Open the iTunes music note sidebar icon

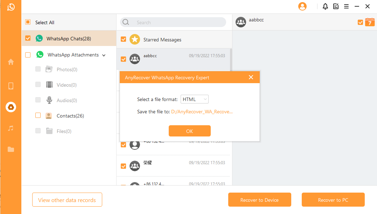point(11,128)
